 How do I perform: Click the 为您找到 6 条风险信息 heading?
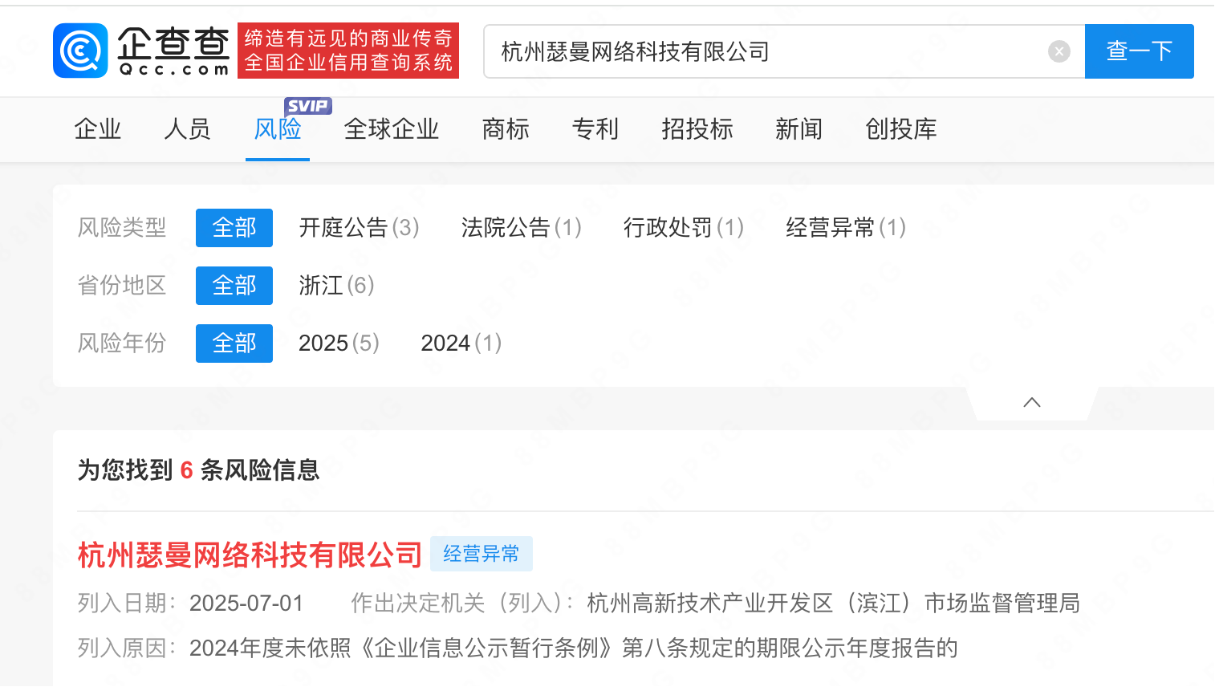[x=198, y=470]
